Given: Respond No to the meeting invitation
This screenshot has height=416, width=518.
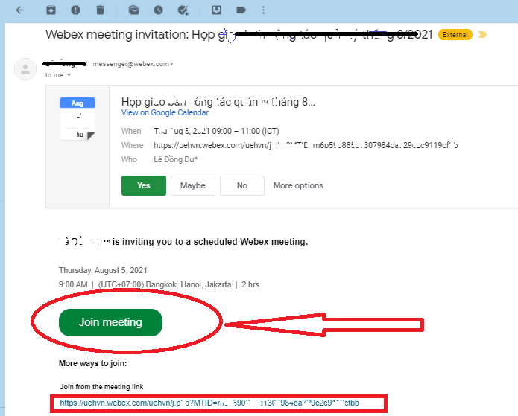Looking at the screenshot, I should tap(241, 185).
